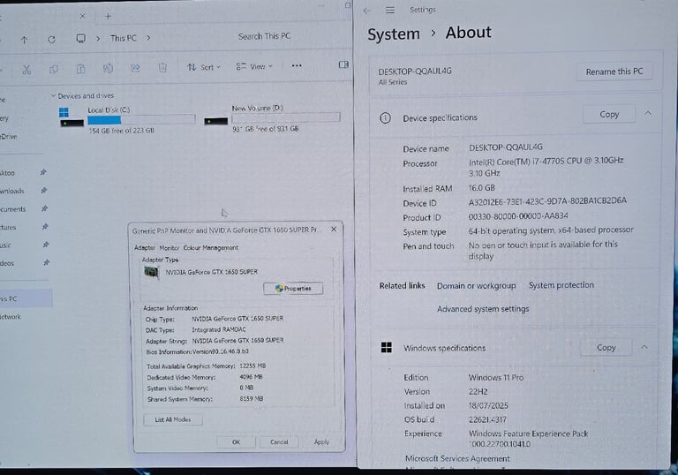Open the Microsoft Services Agreement link
Image resolution: width=678 pixels, height=475 pixels.
(457, 458)
